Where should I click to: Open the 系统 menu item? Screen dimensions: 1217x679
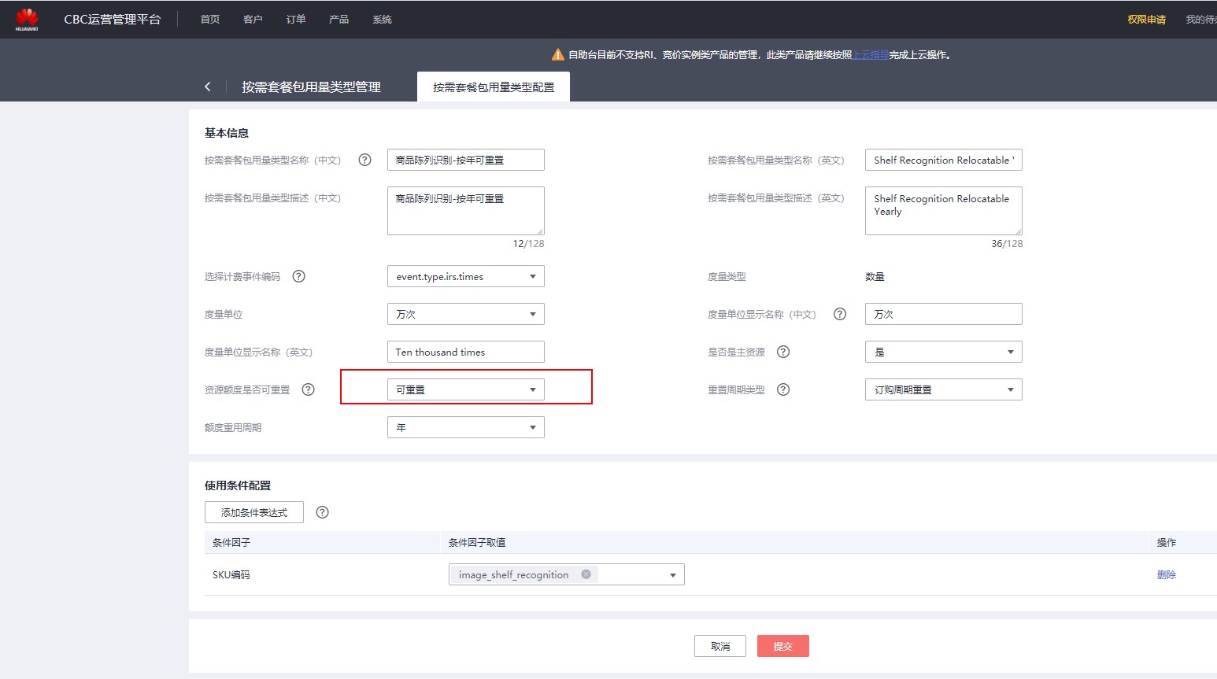(382, 20)
